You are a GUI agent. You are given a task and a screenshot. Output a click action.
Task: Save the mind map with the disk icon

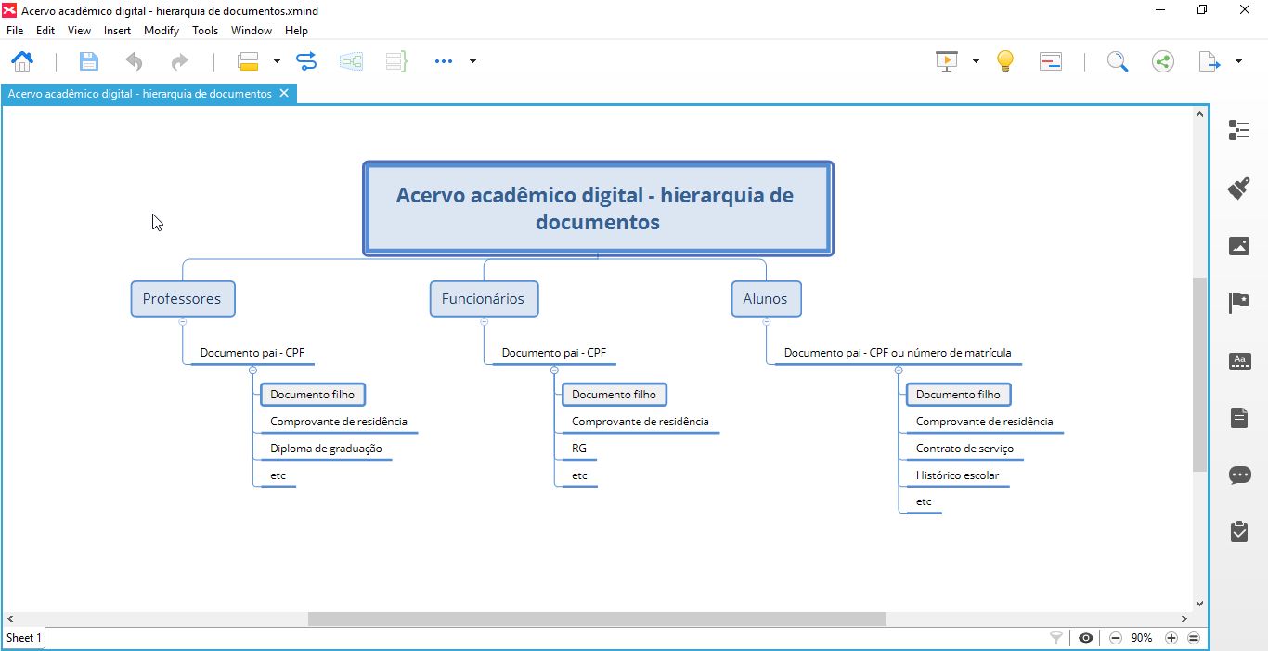pyautogui.click(x=88, y=60)
